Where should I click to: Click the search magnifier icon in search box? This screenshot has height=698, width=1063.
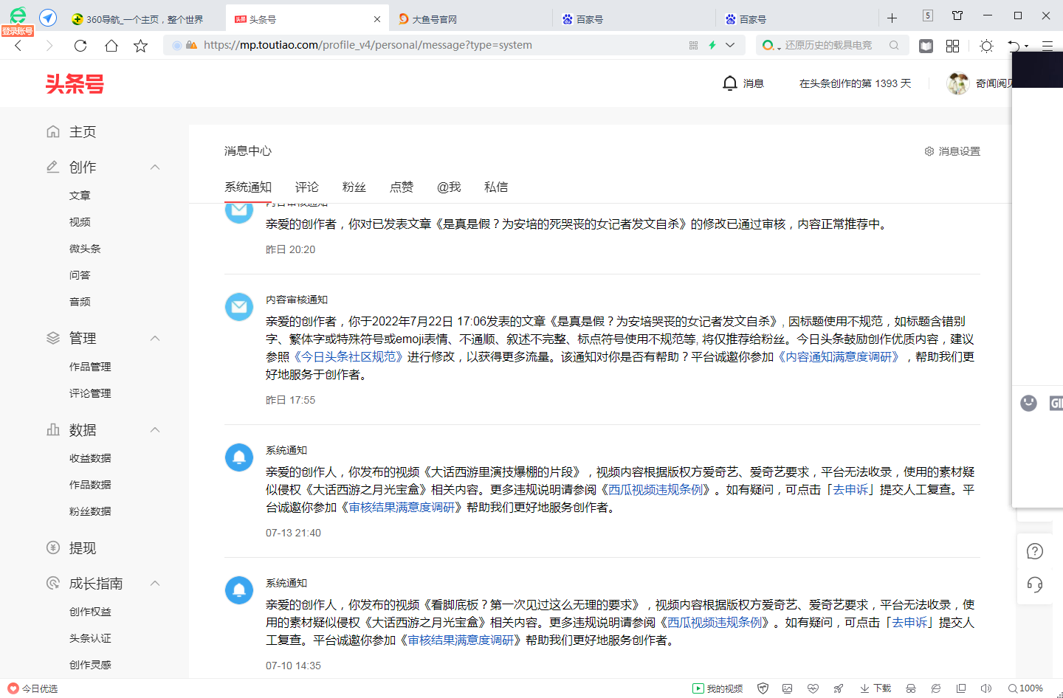pos(894,45)
